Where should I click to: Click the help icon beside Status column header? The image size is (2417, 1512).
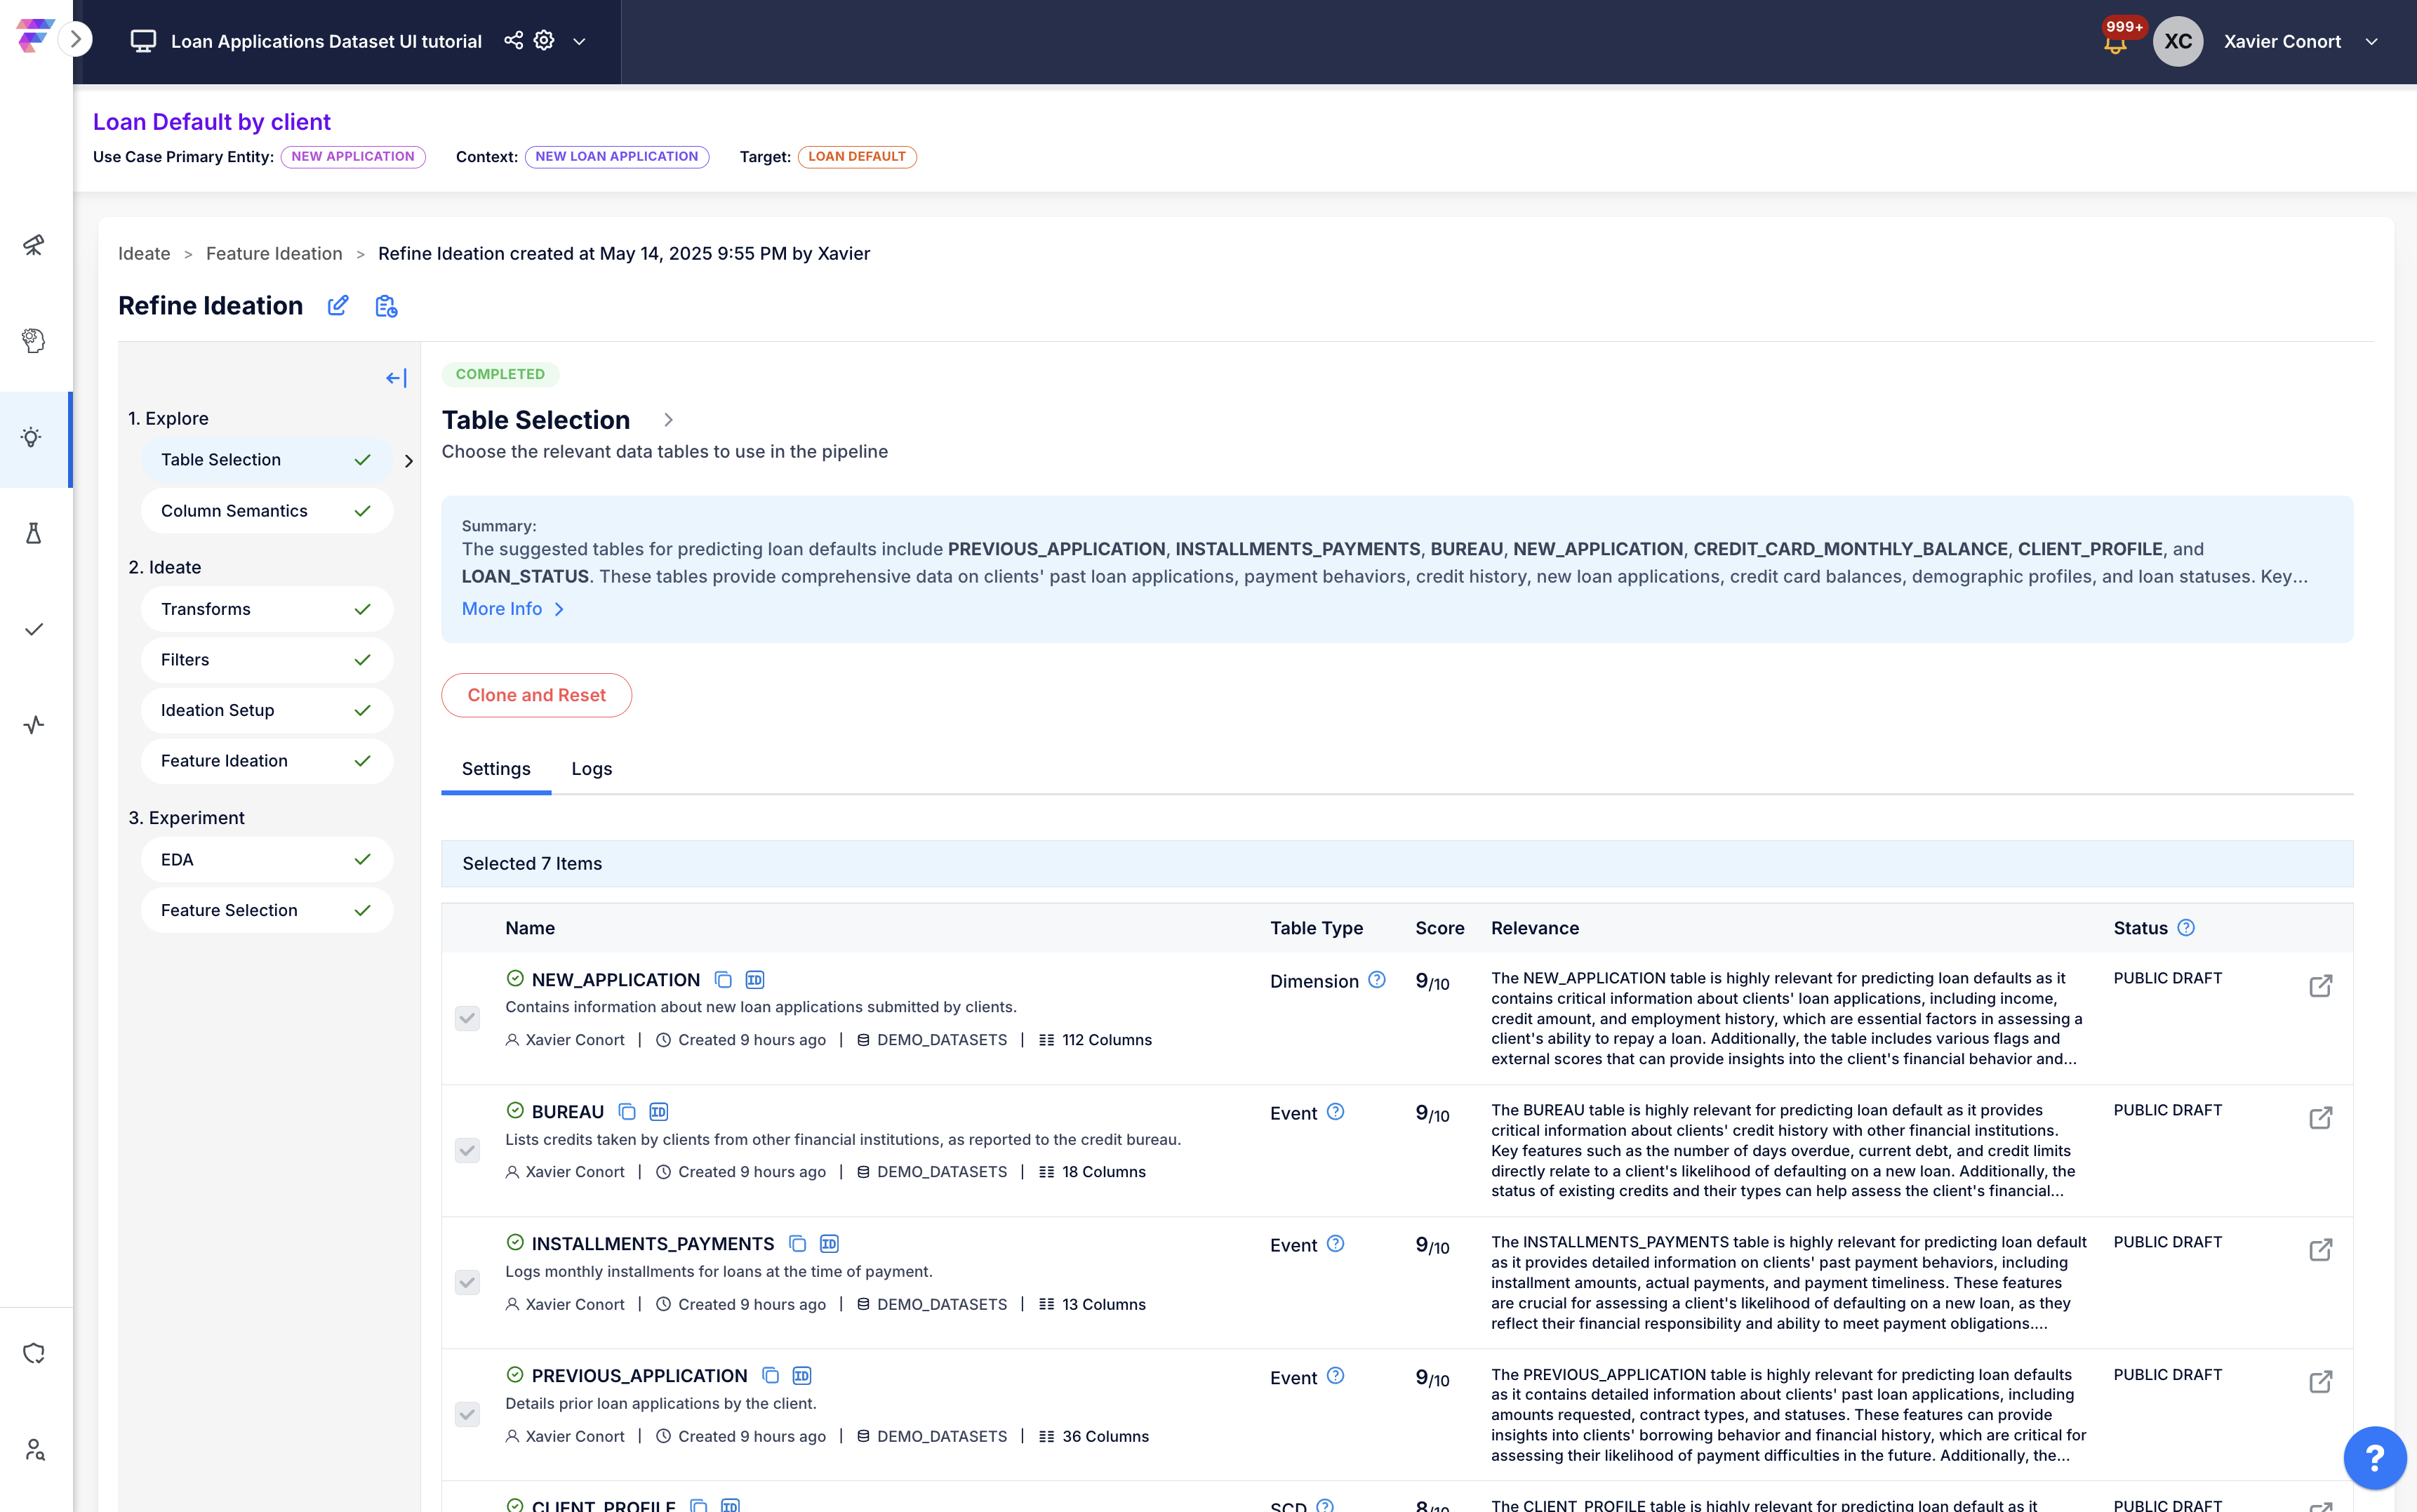(2186, 927)
